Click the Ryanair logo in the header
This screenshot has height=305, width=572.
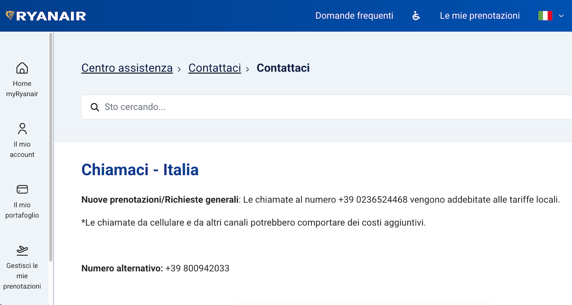pyautogui.click(x=46, y=16)
